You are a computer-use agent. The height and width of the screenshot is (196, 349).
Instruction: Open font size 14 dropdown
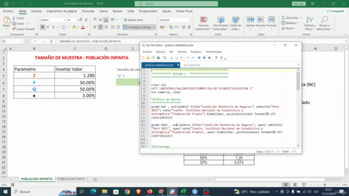pyautogui.click(x=76, y=20)
